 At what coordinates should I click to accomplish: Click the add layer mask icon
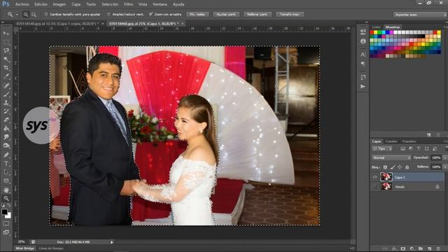tap(403, 249)
